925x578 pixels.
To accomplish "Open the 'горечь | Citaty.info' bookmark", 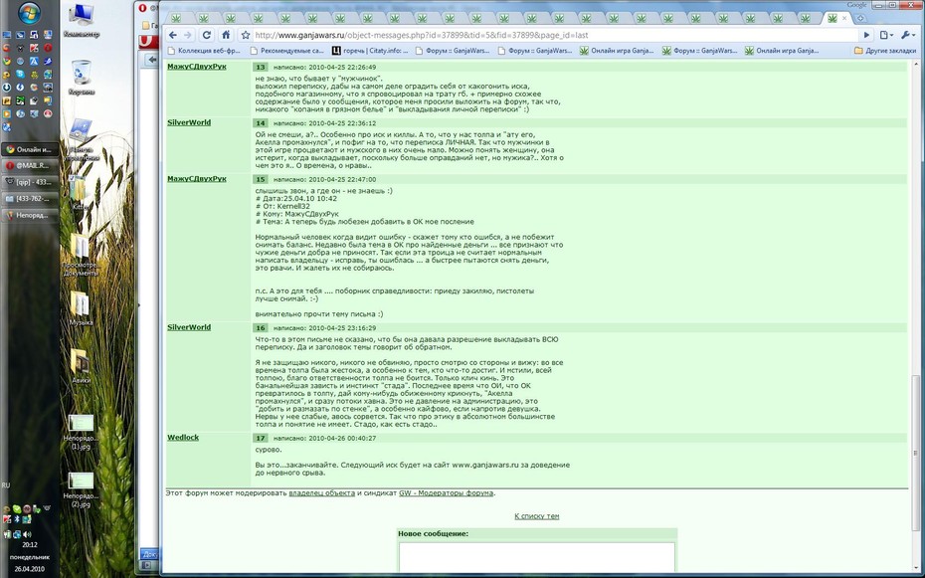I will [x=370, y=51].
